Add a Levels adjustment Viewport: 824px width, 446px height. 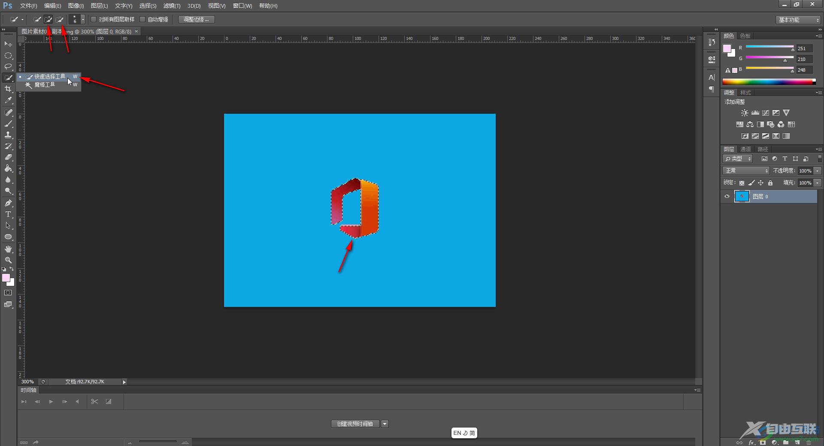click(755, 113)
